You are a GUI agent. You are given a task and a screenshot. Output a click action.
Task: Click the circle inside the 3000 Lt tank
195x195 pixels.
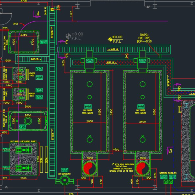point(28,121)
